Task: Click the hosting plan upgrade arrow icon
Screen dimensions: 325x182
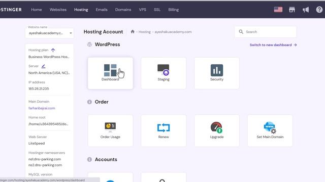Action: click(x=53, y=50)
